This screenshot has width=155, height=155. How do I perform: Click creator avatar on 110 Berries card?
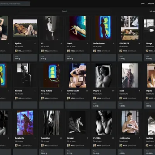coord(121,145)
